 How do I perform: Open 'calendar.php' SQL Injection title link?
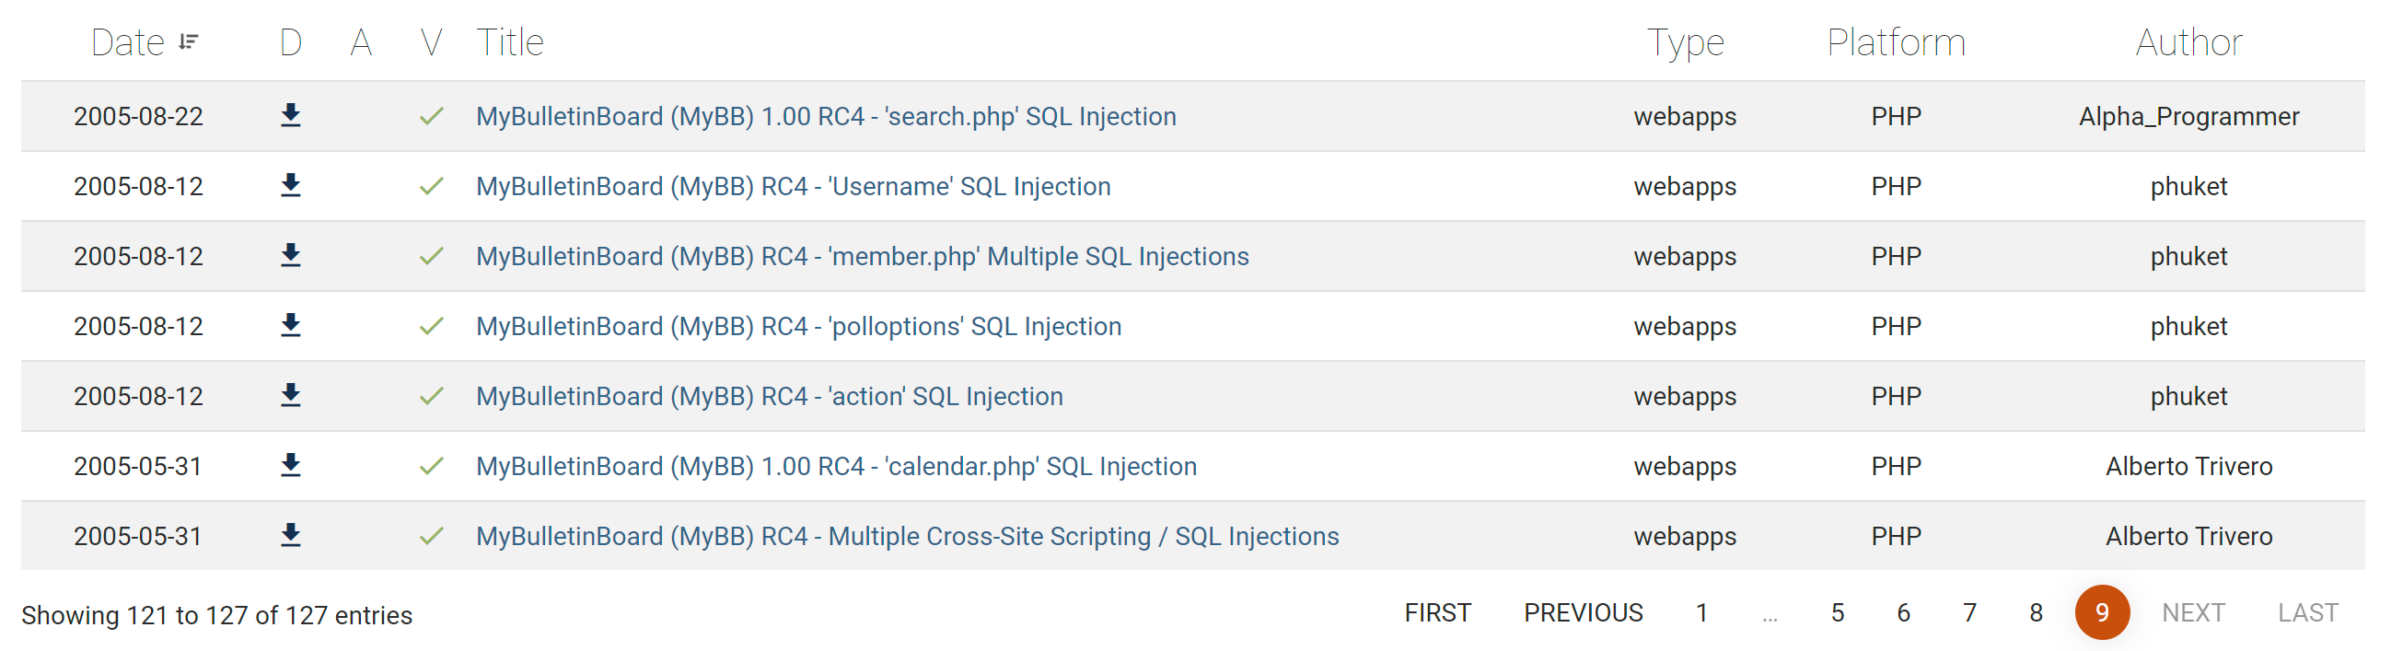[835, 466]
